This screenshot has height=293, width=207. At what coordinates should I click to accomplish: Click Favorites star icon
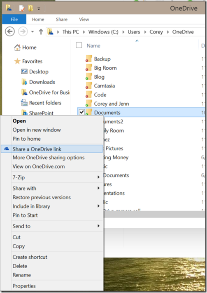[17, 61]
